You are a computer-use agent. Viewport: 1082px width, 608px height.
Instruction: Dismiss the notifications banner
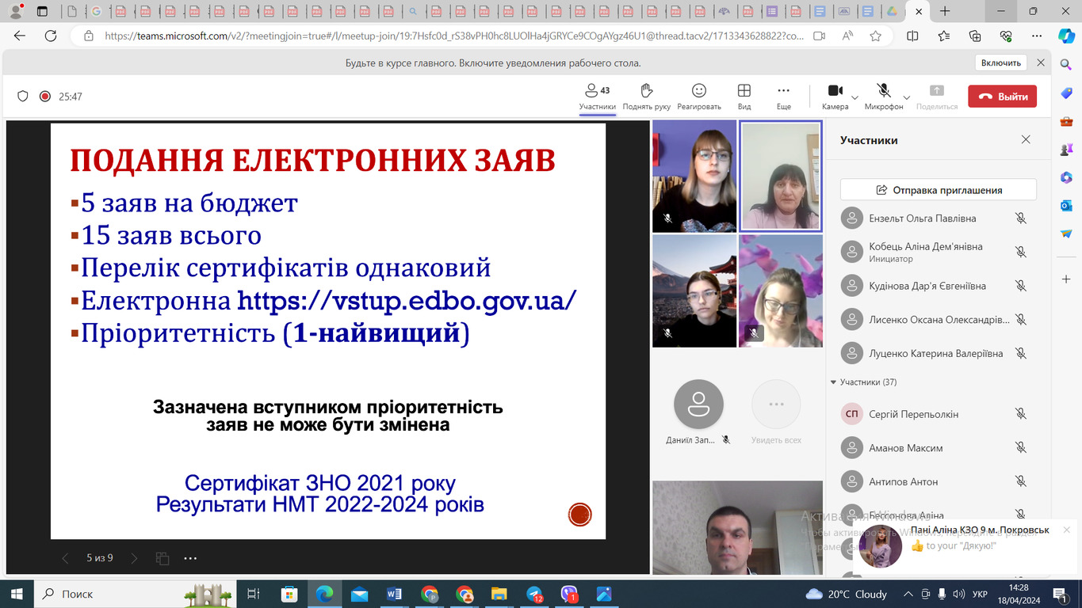tap(1042, 63)
